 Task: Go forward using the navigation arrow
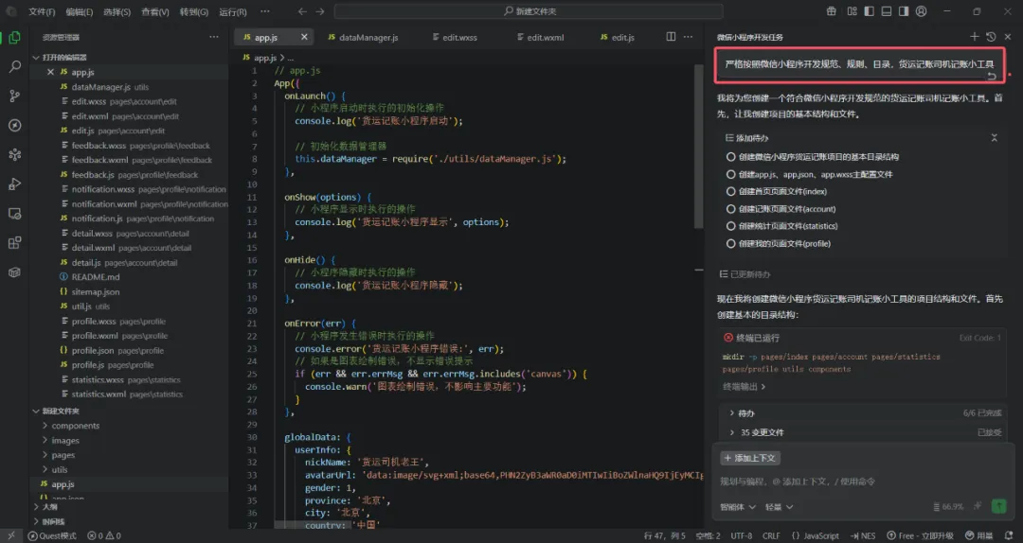pos(320,11)
